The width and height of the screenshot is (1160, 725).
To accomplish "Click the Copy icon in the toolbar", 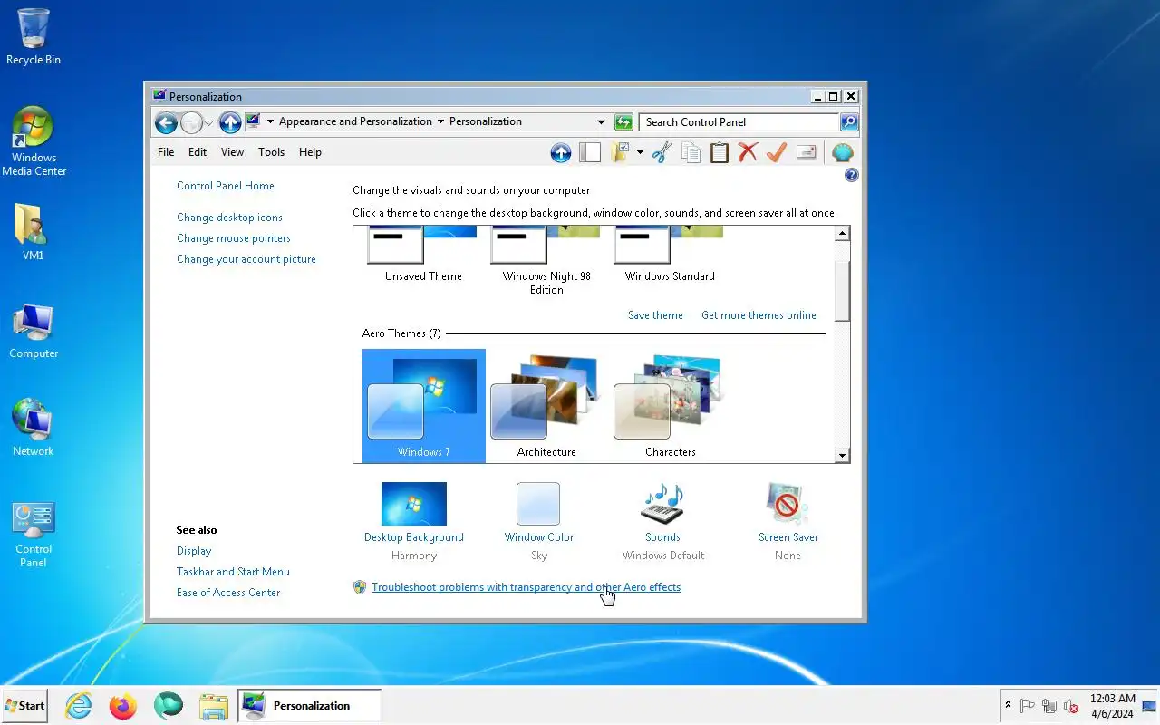I will 691,152.
